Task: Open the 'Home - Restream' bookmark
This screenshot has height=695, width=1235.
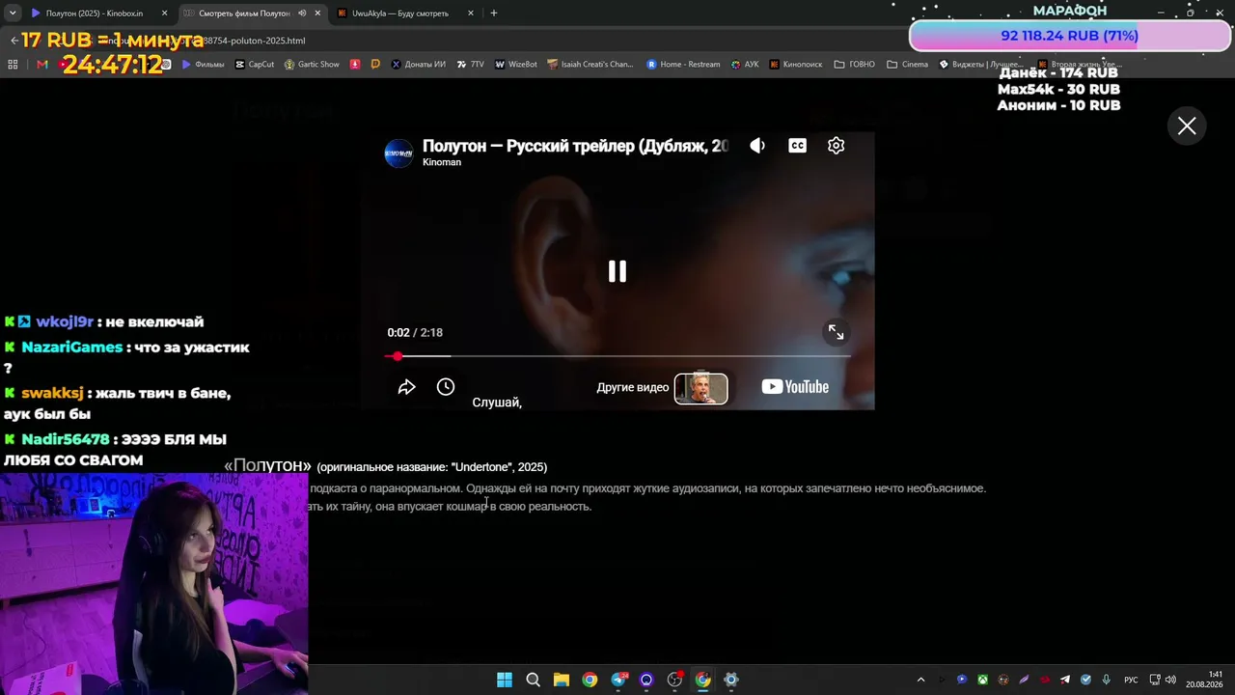Action: pyautogui.click(x=683, y=65)
